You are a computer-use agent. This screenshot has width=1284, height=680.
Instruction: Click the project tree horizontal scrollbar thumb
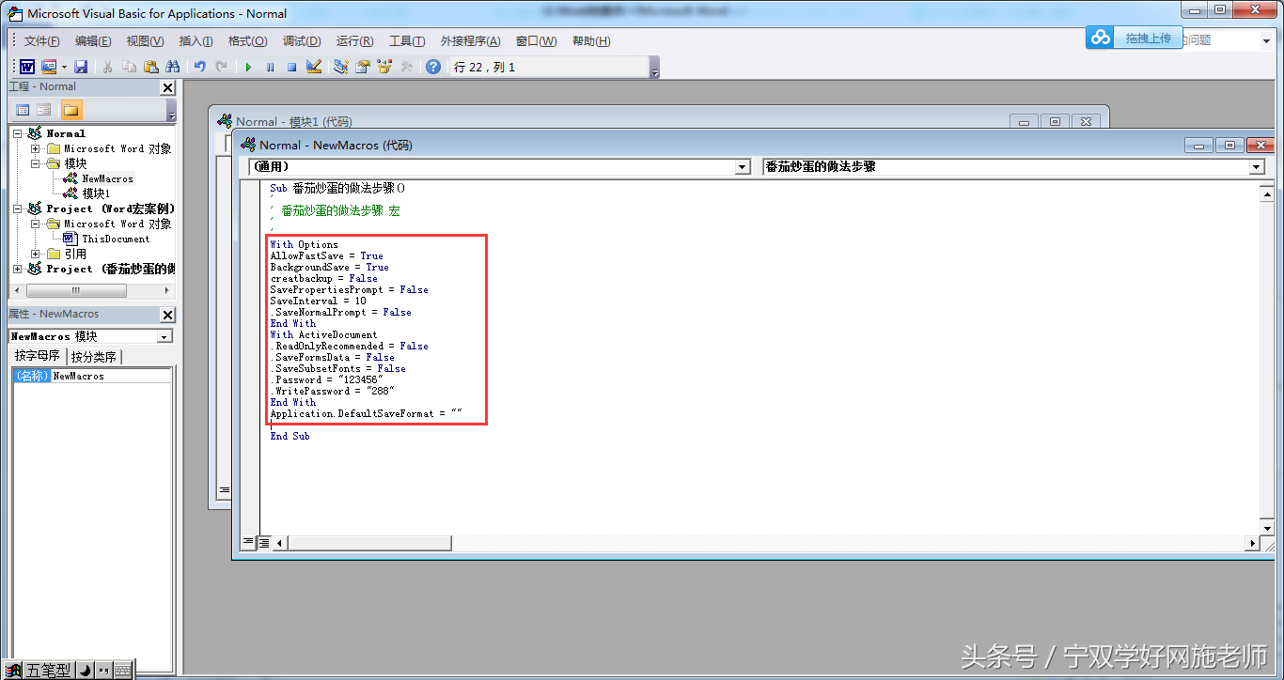point(75,291)
